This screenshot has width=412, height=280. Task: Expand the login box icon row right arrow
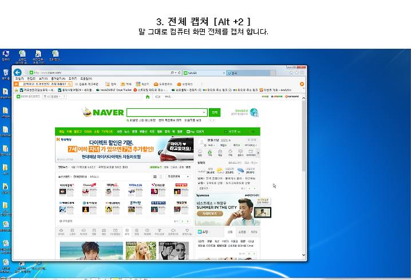pos(258,153)
